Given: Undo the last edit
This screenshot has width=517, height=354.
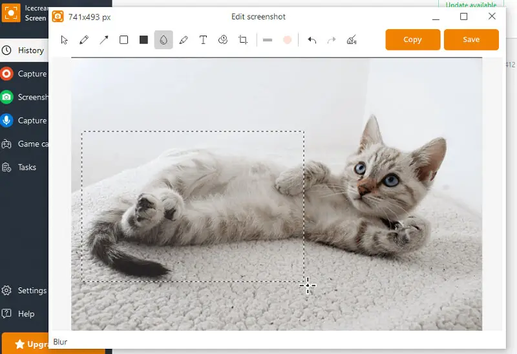Looking at the screenshot, I should (x=312, y=40).
